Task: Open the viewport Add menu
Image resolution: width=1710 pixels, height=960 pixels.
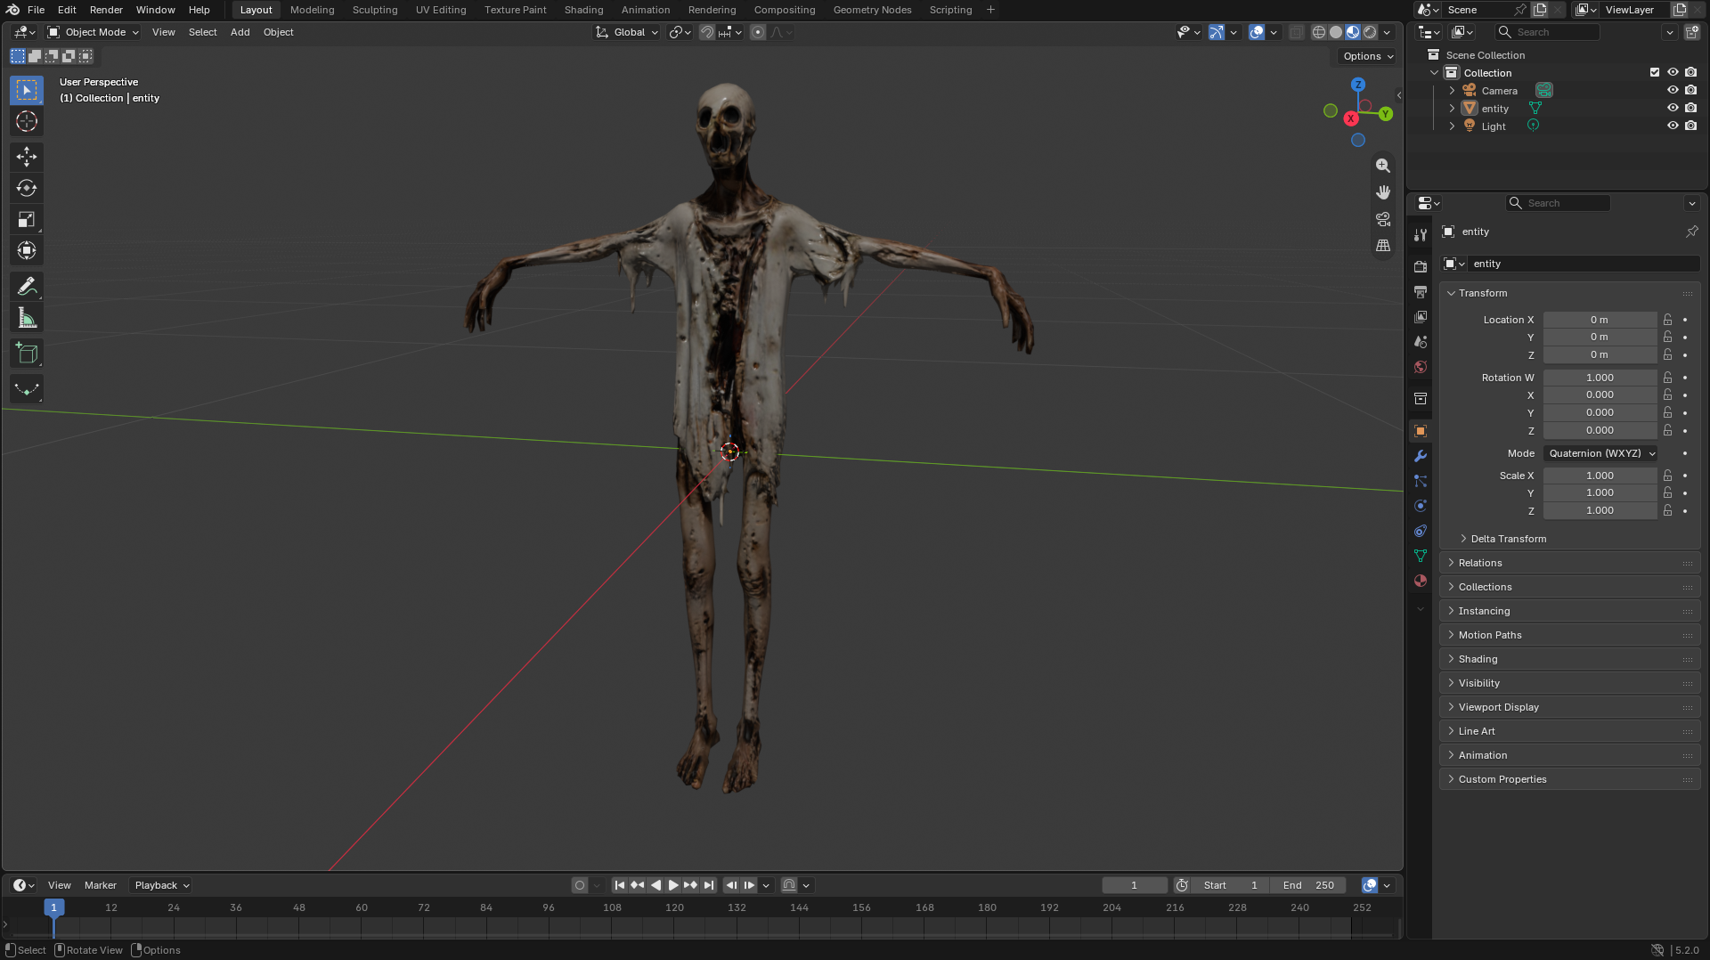Action: pyautogui.click(x=240, y=32)
